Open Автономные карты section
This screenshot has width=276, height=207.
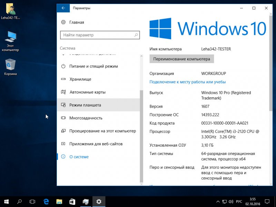[x=87, y=92]
